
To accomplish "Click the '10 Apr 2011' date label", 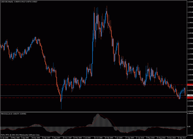I will pos(182,138).
